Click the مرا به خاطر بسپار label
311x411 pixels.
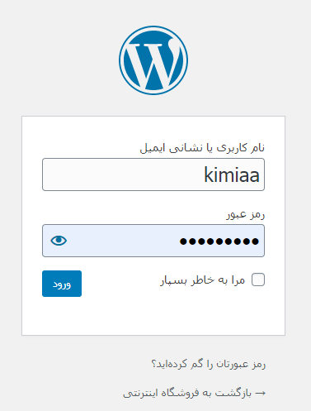pos(203,280)
